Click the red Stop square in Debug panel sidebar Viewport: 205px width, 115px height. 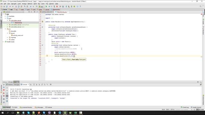click(4, 90)
